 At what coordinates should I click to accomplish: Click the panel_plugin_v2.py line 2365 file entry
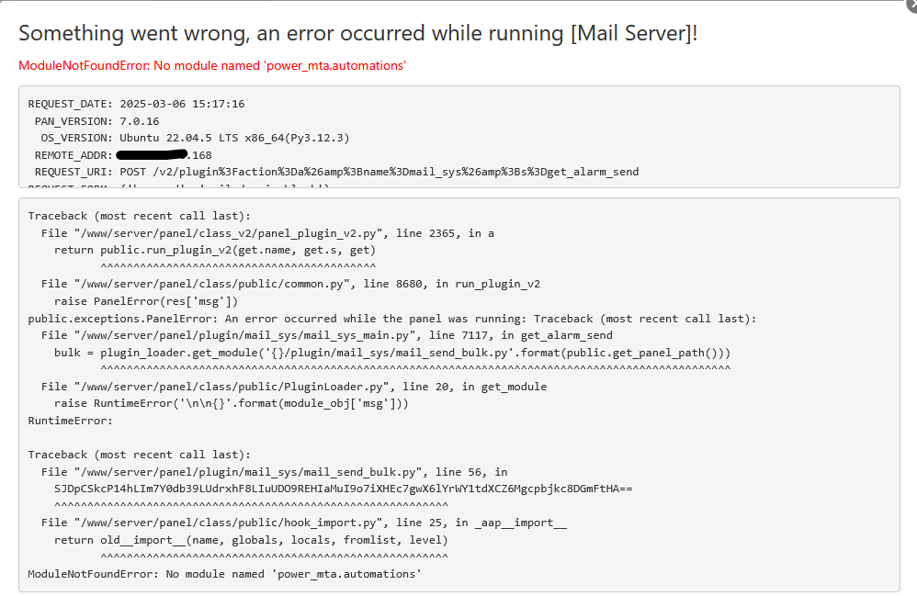[x=267, y=233]
